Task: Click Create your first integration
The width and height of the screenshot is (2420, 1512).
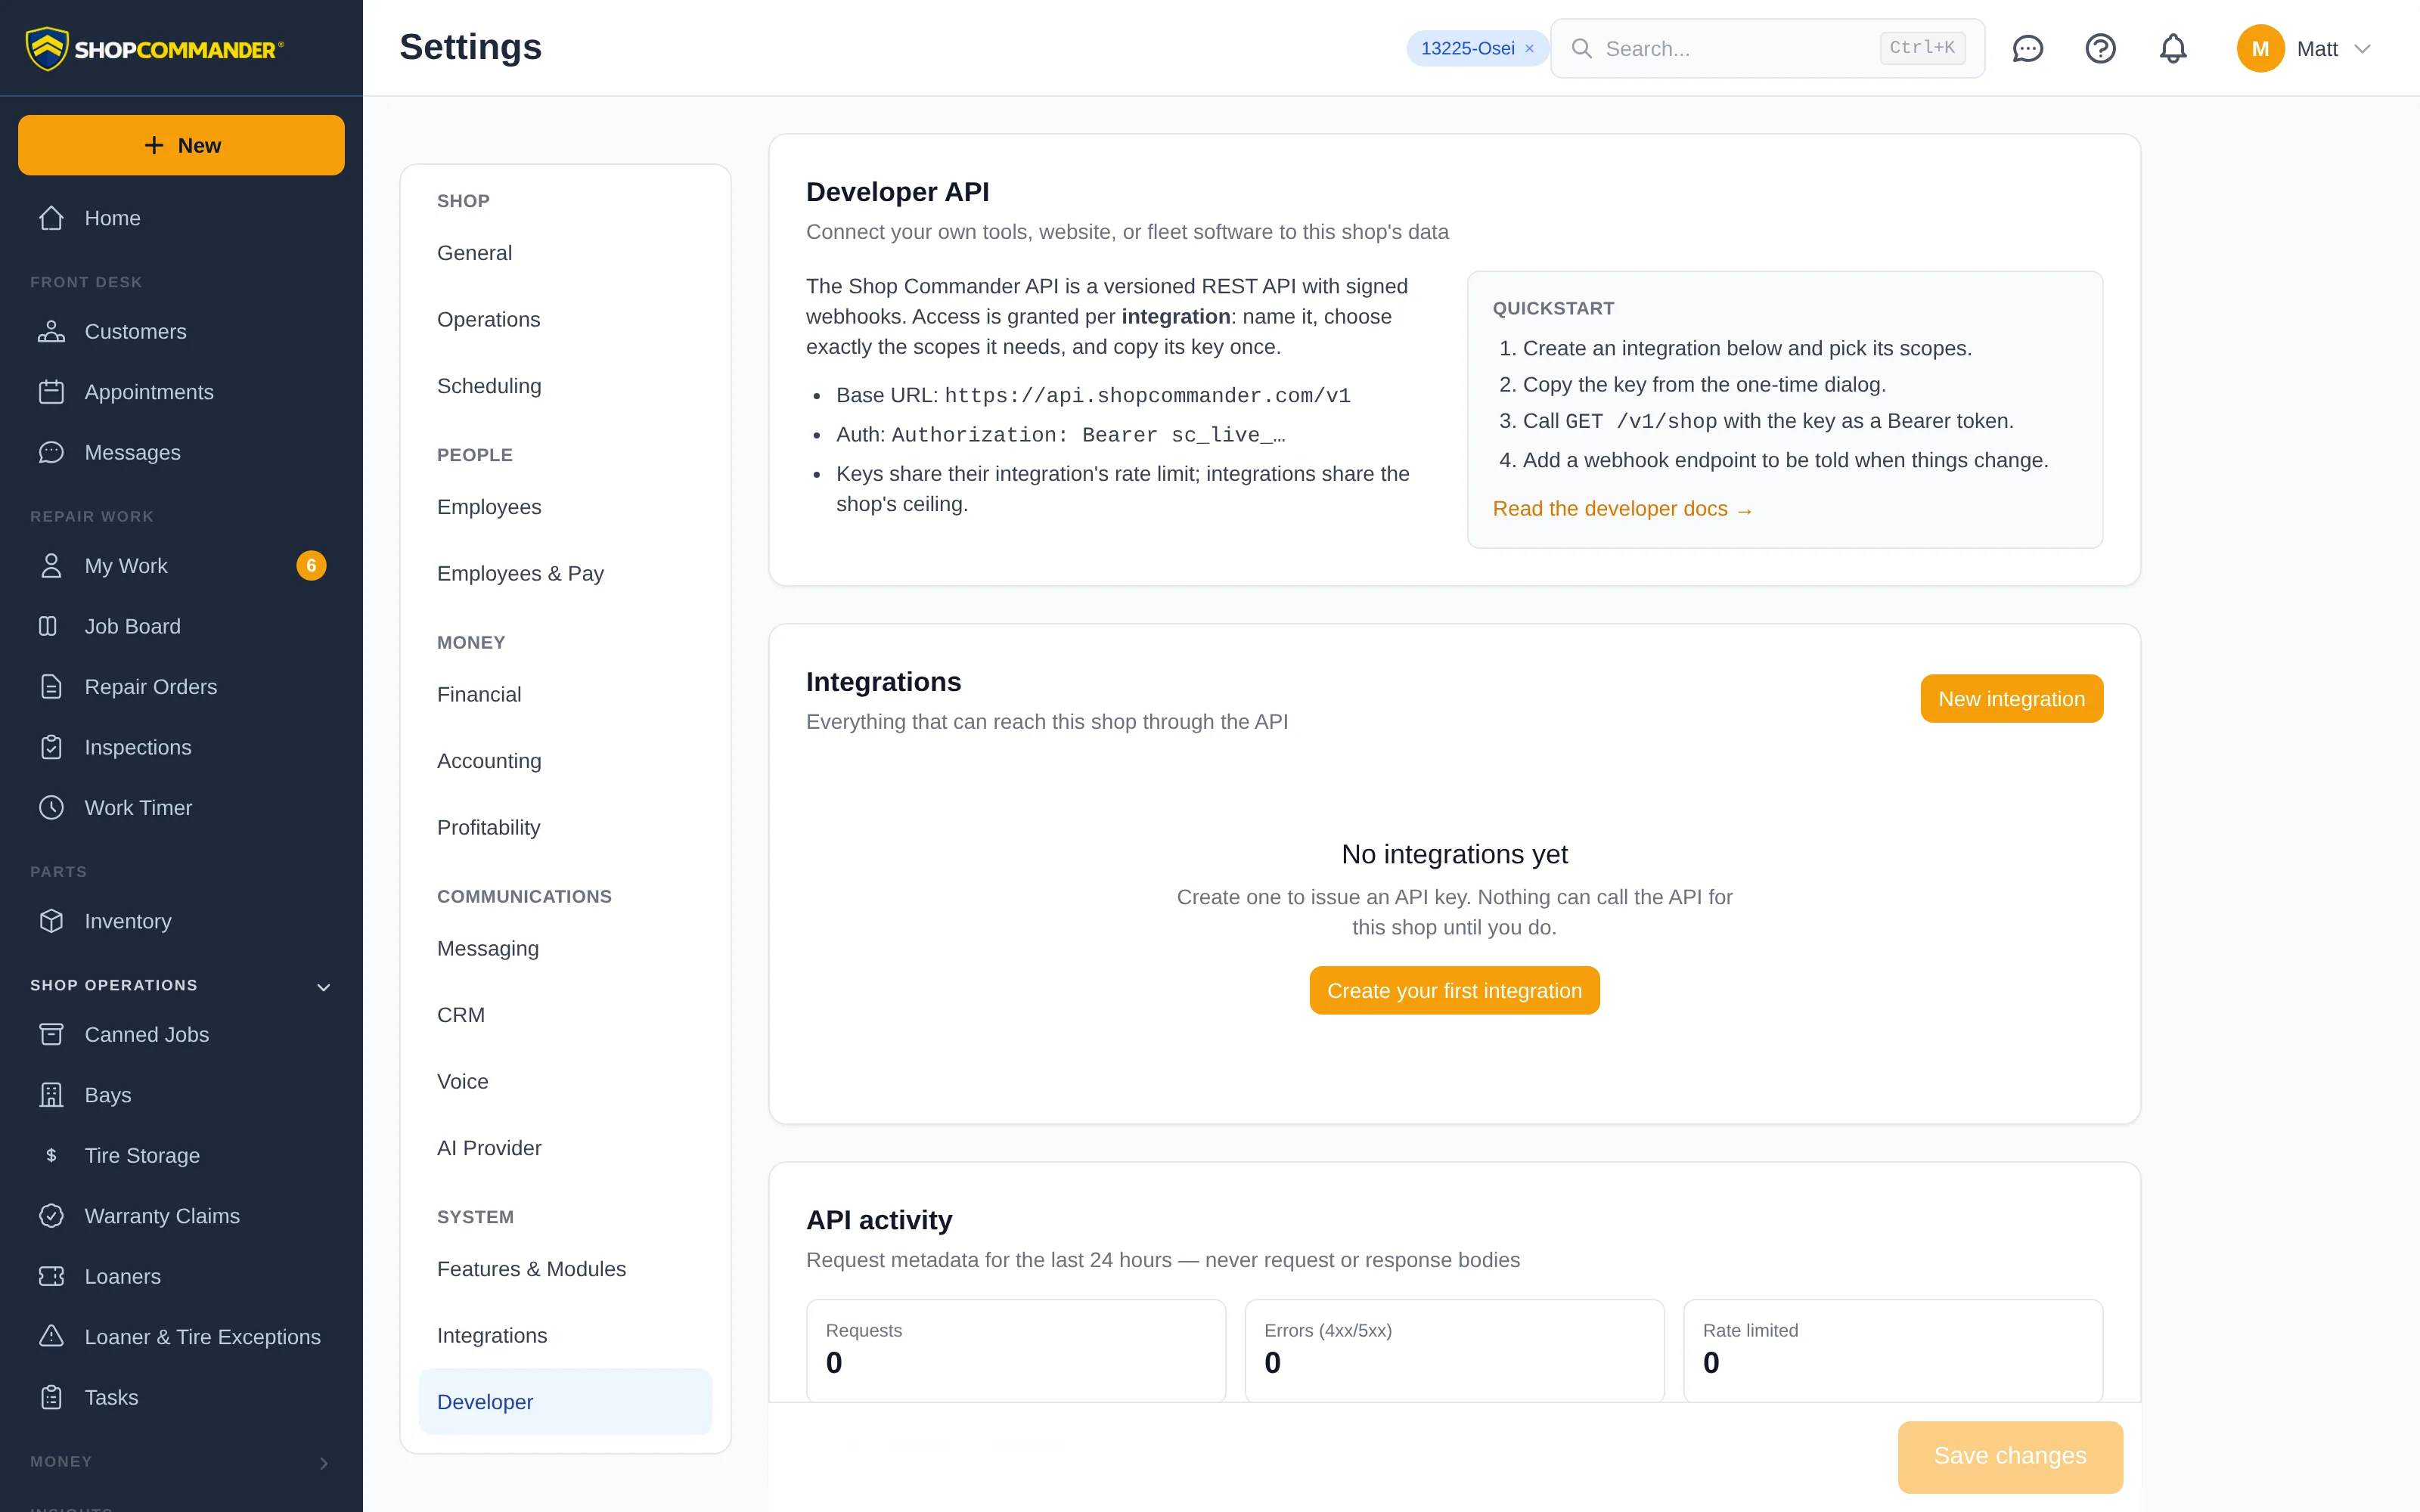Action: click(1454, 991)
